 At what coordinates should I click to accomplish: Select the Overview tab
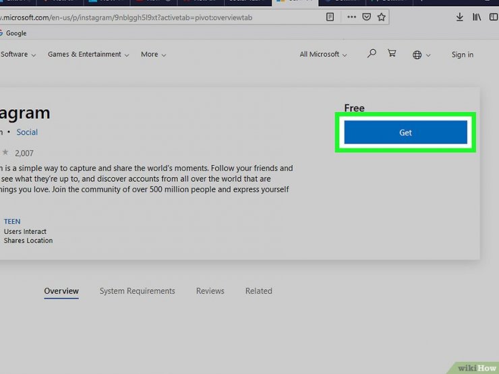(x=61, y=291)
